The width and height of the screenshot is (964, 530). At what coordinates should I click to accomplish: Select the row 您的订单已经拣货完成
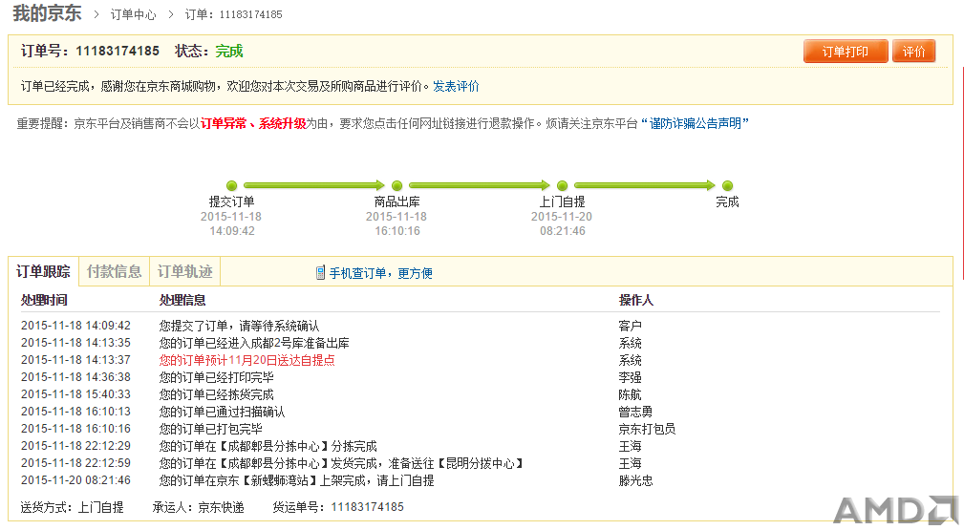[x=480, y=394]
